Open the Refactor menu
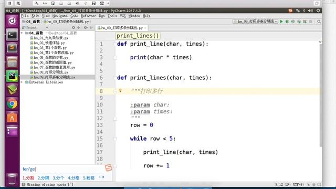Viewport: 336px width, 189px height. [88, 16]
